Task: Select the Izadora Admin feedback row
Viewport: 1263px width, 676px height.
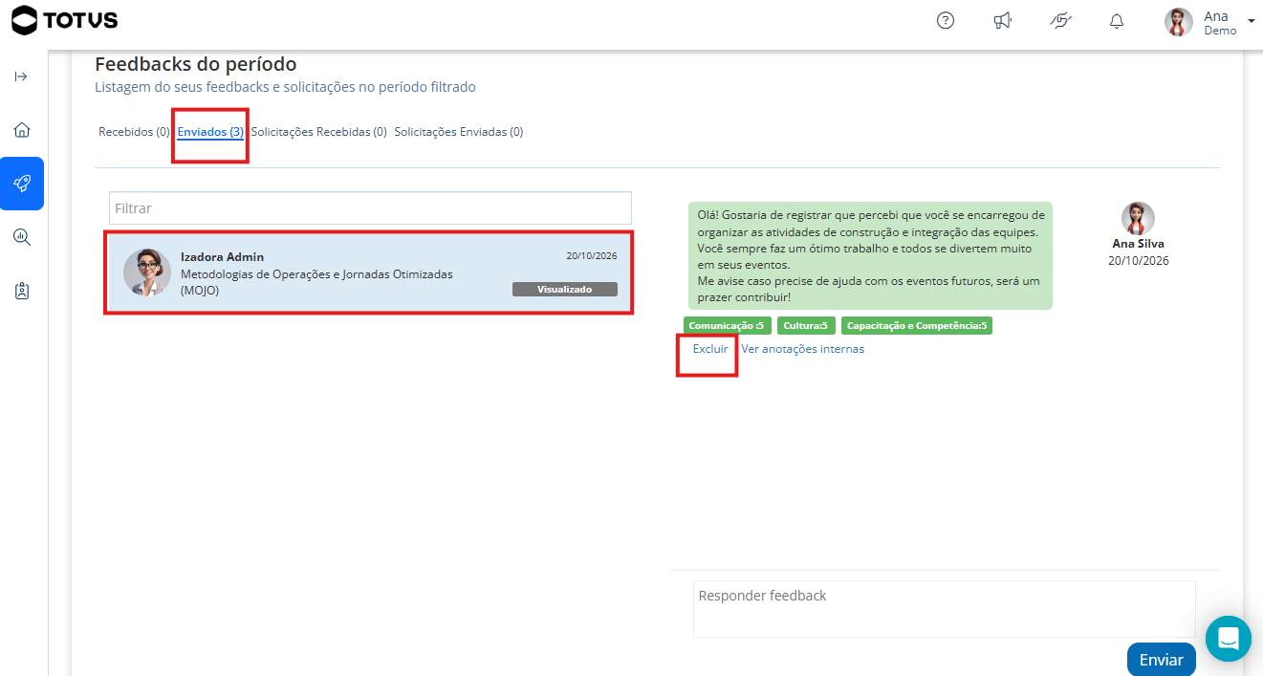Action: pos(370,273)
